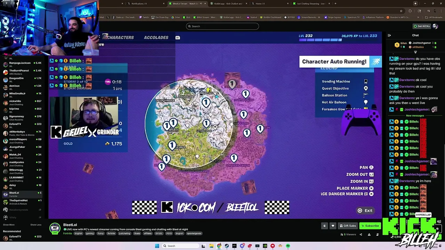
Task: Share the stream via share icon
Action: point(361,234)
